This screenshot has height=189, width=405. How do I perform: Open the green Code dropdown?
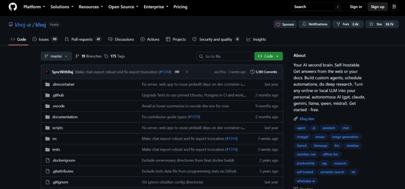click(x=268, y=56)
